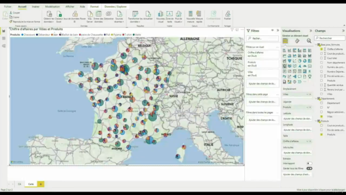The image size is (346, 195).
Task: Click the T-shirt legend color dot
Action: (123, 35)
